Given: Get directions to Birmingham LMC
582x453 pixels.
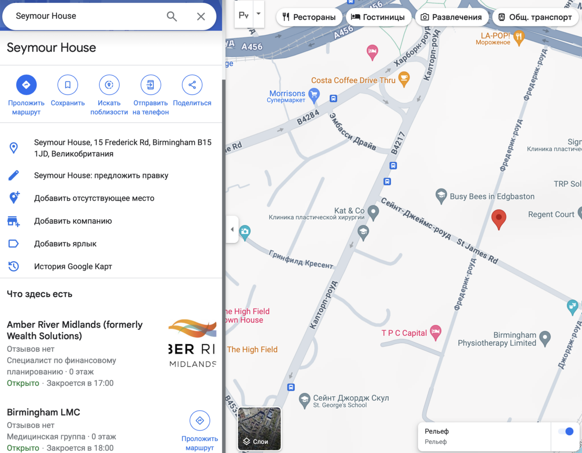Looking at the screenshot, I should (x=200, y=421).
